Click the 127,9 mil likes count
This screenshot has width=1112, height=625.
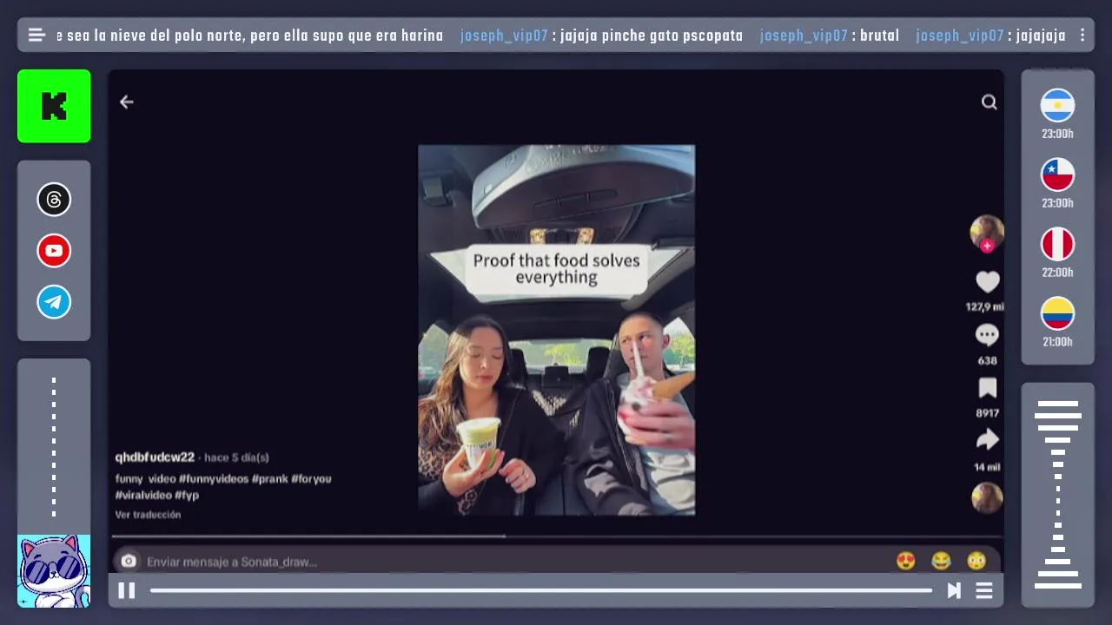(x=987, y=306)
